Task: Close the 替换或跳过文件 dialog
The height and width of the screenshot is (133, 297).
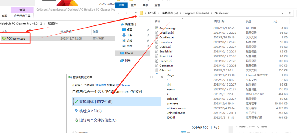Action: pos(162,77)
